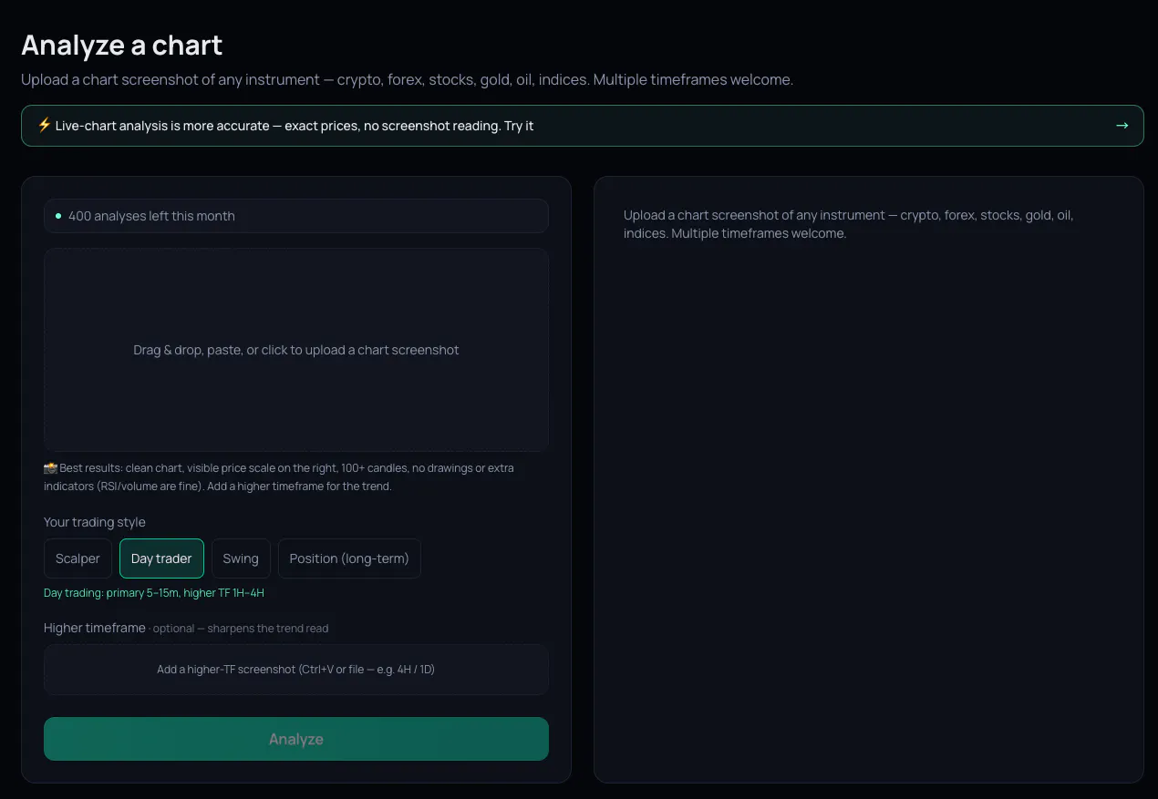Click the results panel placeholder text
This screenshot has height=799, width=1158.
click(x=848, y=224)
